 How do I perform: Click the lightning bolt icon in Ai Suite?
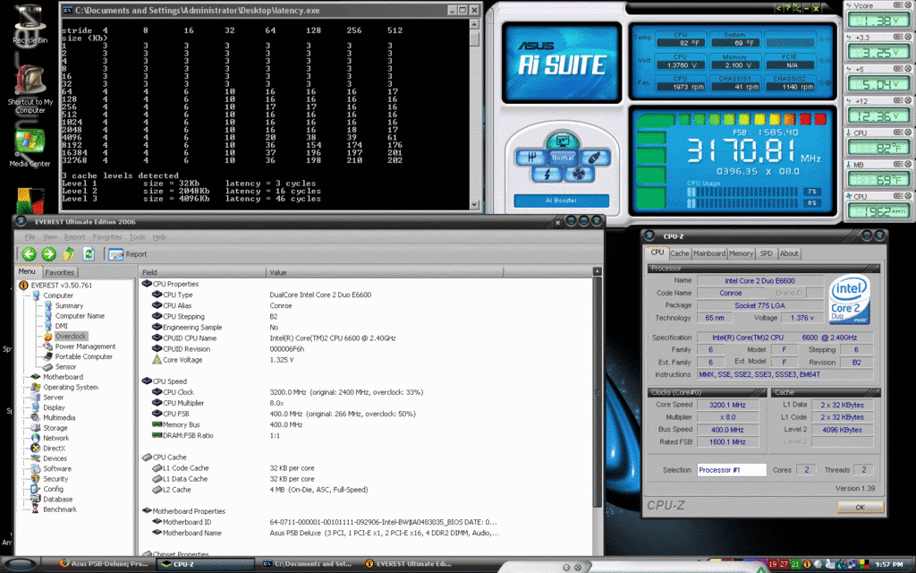click(547, 174)
